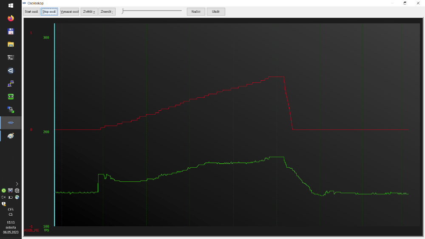Click the muted speaker tray icon
Viewport: 425px width, 239px height.
[x=4, y=197]
